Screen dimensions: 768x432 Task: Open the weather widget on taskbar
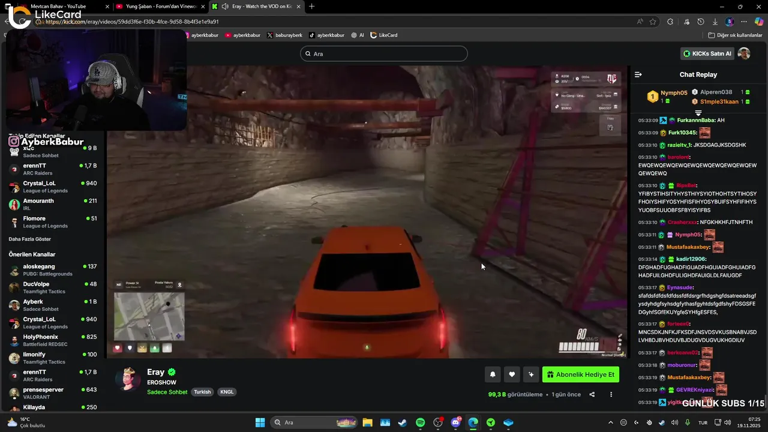point(25,422)
